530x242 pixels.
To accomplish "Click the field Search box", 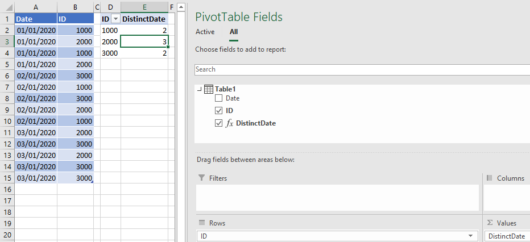I will coord(362,69).
